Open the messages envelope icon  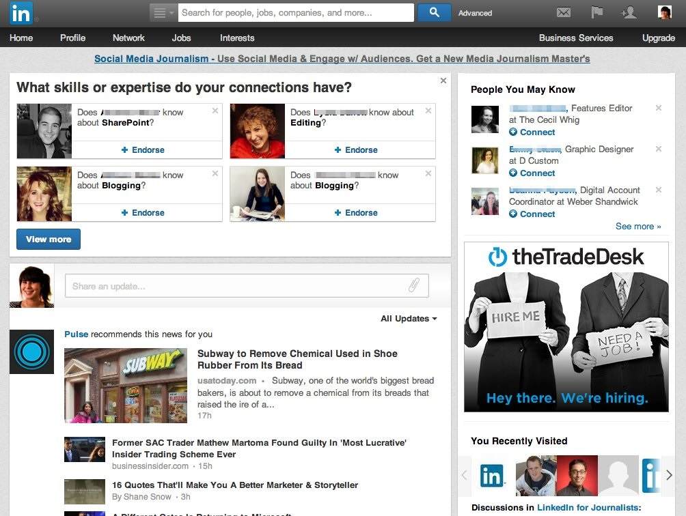564,13
